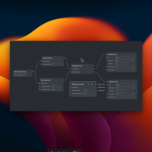Screen dimensions: 152x152
Task: Click the Upper Band label
Action: click(101, 84)
